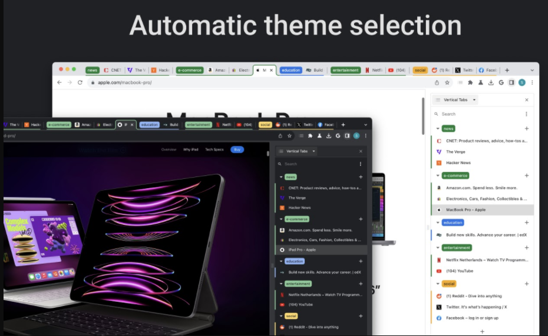Viewport: 548px width, 336px height.
Task: Collapse the e-commerce group in the light panel
Action: click(438, 175)
